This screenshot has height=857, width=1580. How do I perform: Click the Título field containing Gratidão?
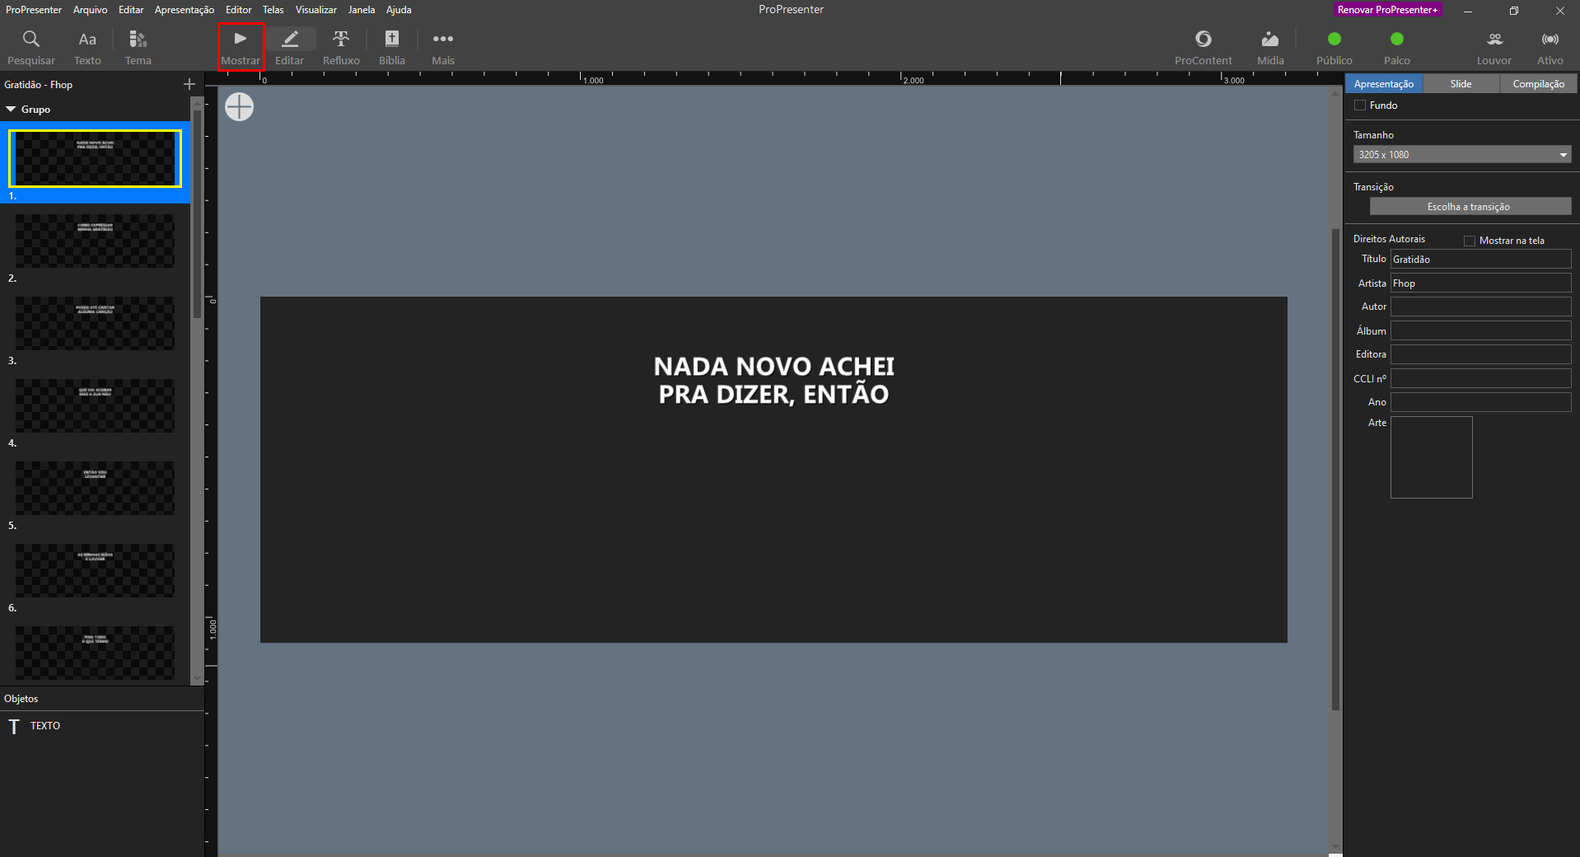(x=1481, y=260)
